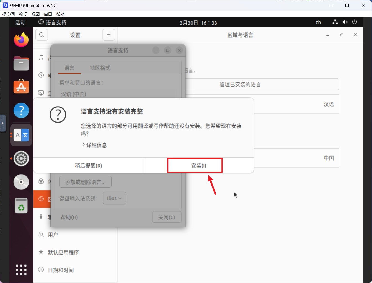Click the noVNC side panel handle

[x=3, y=123]
